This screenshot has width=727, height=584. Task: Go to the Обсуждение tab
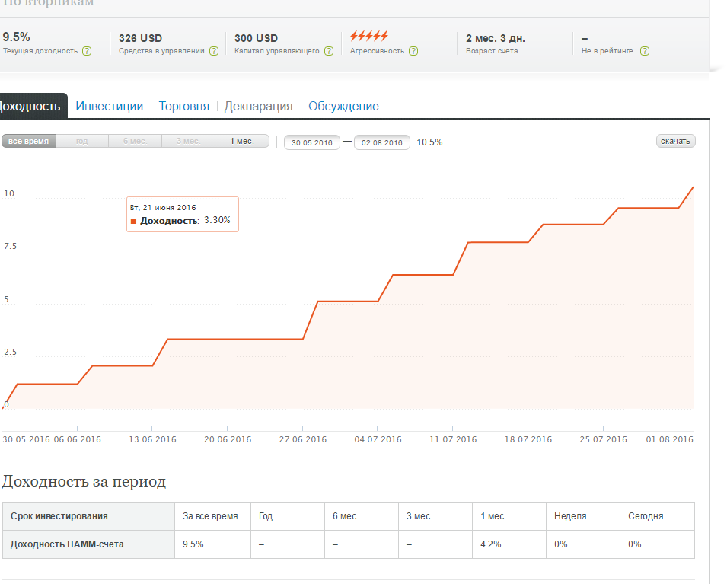pyautogui.click(x=343, y=107)
